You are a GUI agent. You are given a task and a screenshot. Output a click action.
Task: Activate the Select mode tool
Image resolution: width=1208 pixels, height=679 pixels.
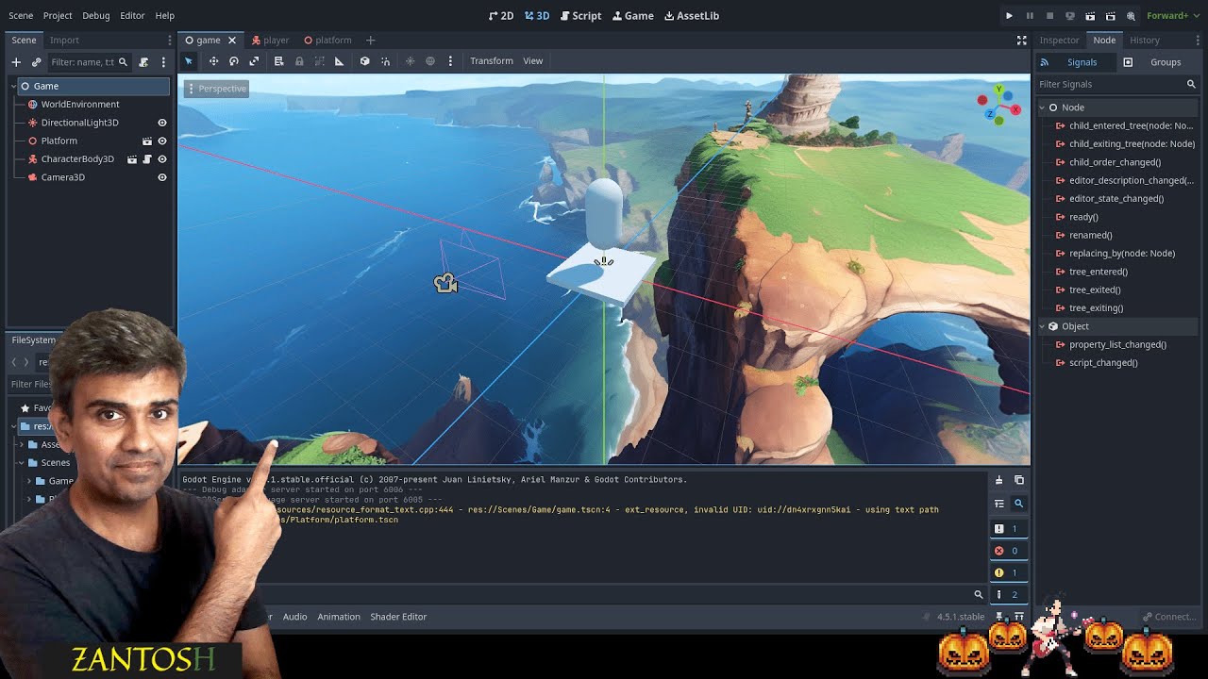(189, 61)
